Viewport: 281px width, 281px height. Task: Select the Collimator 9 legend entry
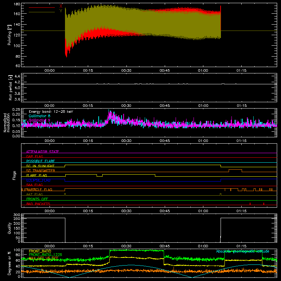coord(39,120)
